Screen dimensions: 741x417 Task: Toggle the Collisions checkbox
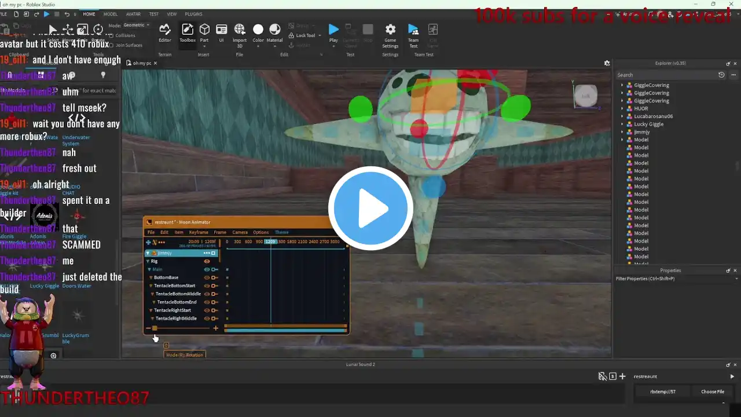tap(112, 35)
